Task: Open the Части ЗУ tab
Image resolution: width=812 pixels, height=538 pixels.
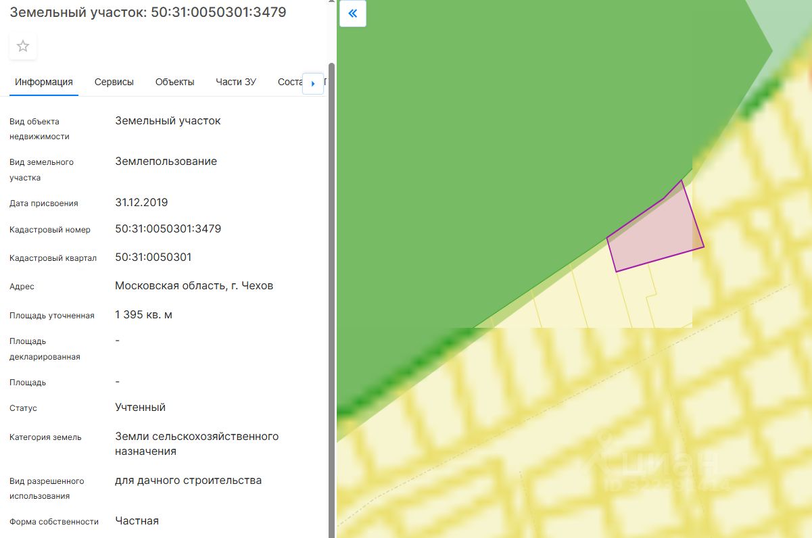Action: click(236, 82)
